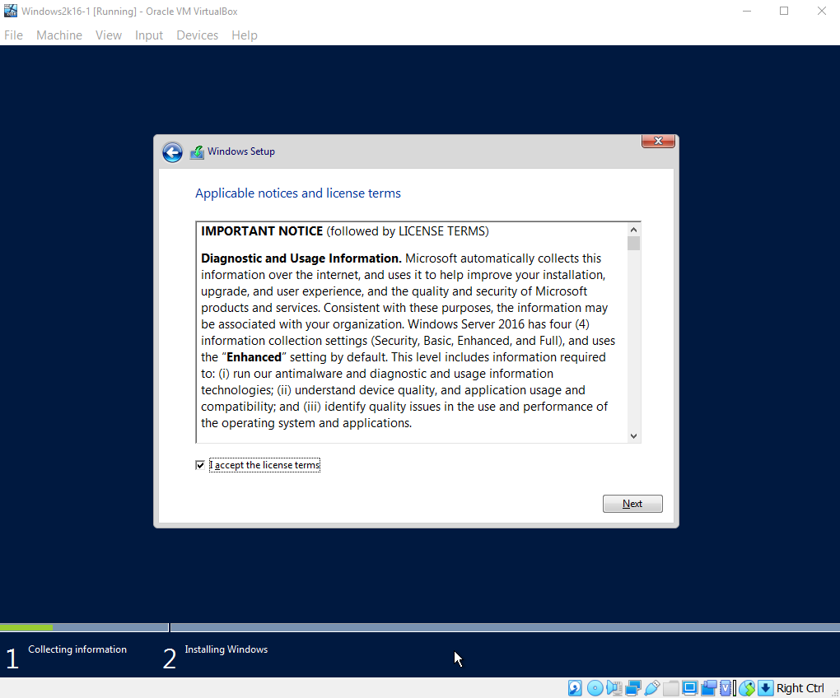Click the USB devices status icon
Viewport: 840px width, 698px height.
(x=652, y=688)
